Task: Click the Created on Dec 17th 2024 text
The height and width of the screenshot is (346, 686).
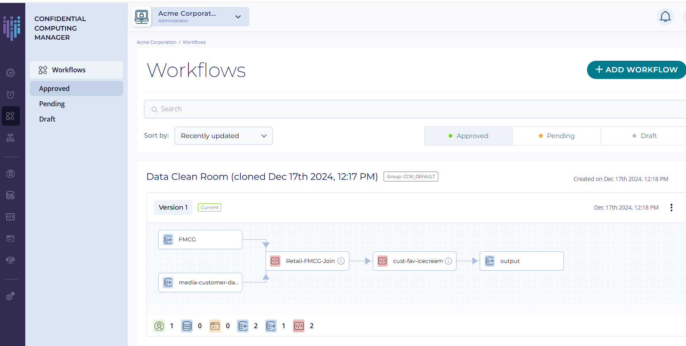Action: (x=621, y=179)
